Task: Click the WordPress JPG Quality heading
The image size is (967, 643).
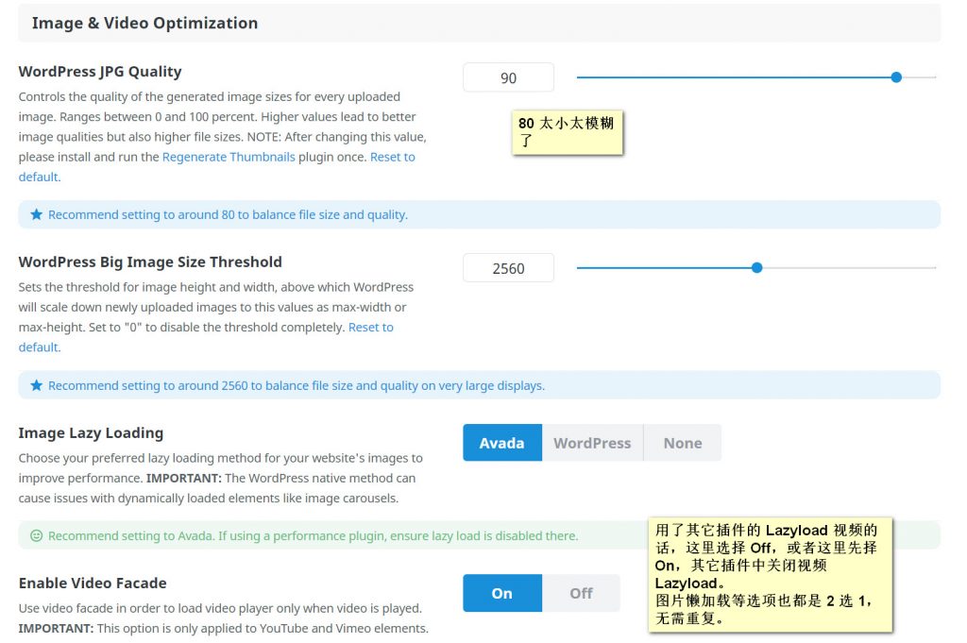Action: click(100, 72)
